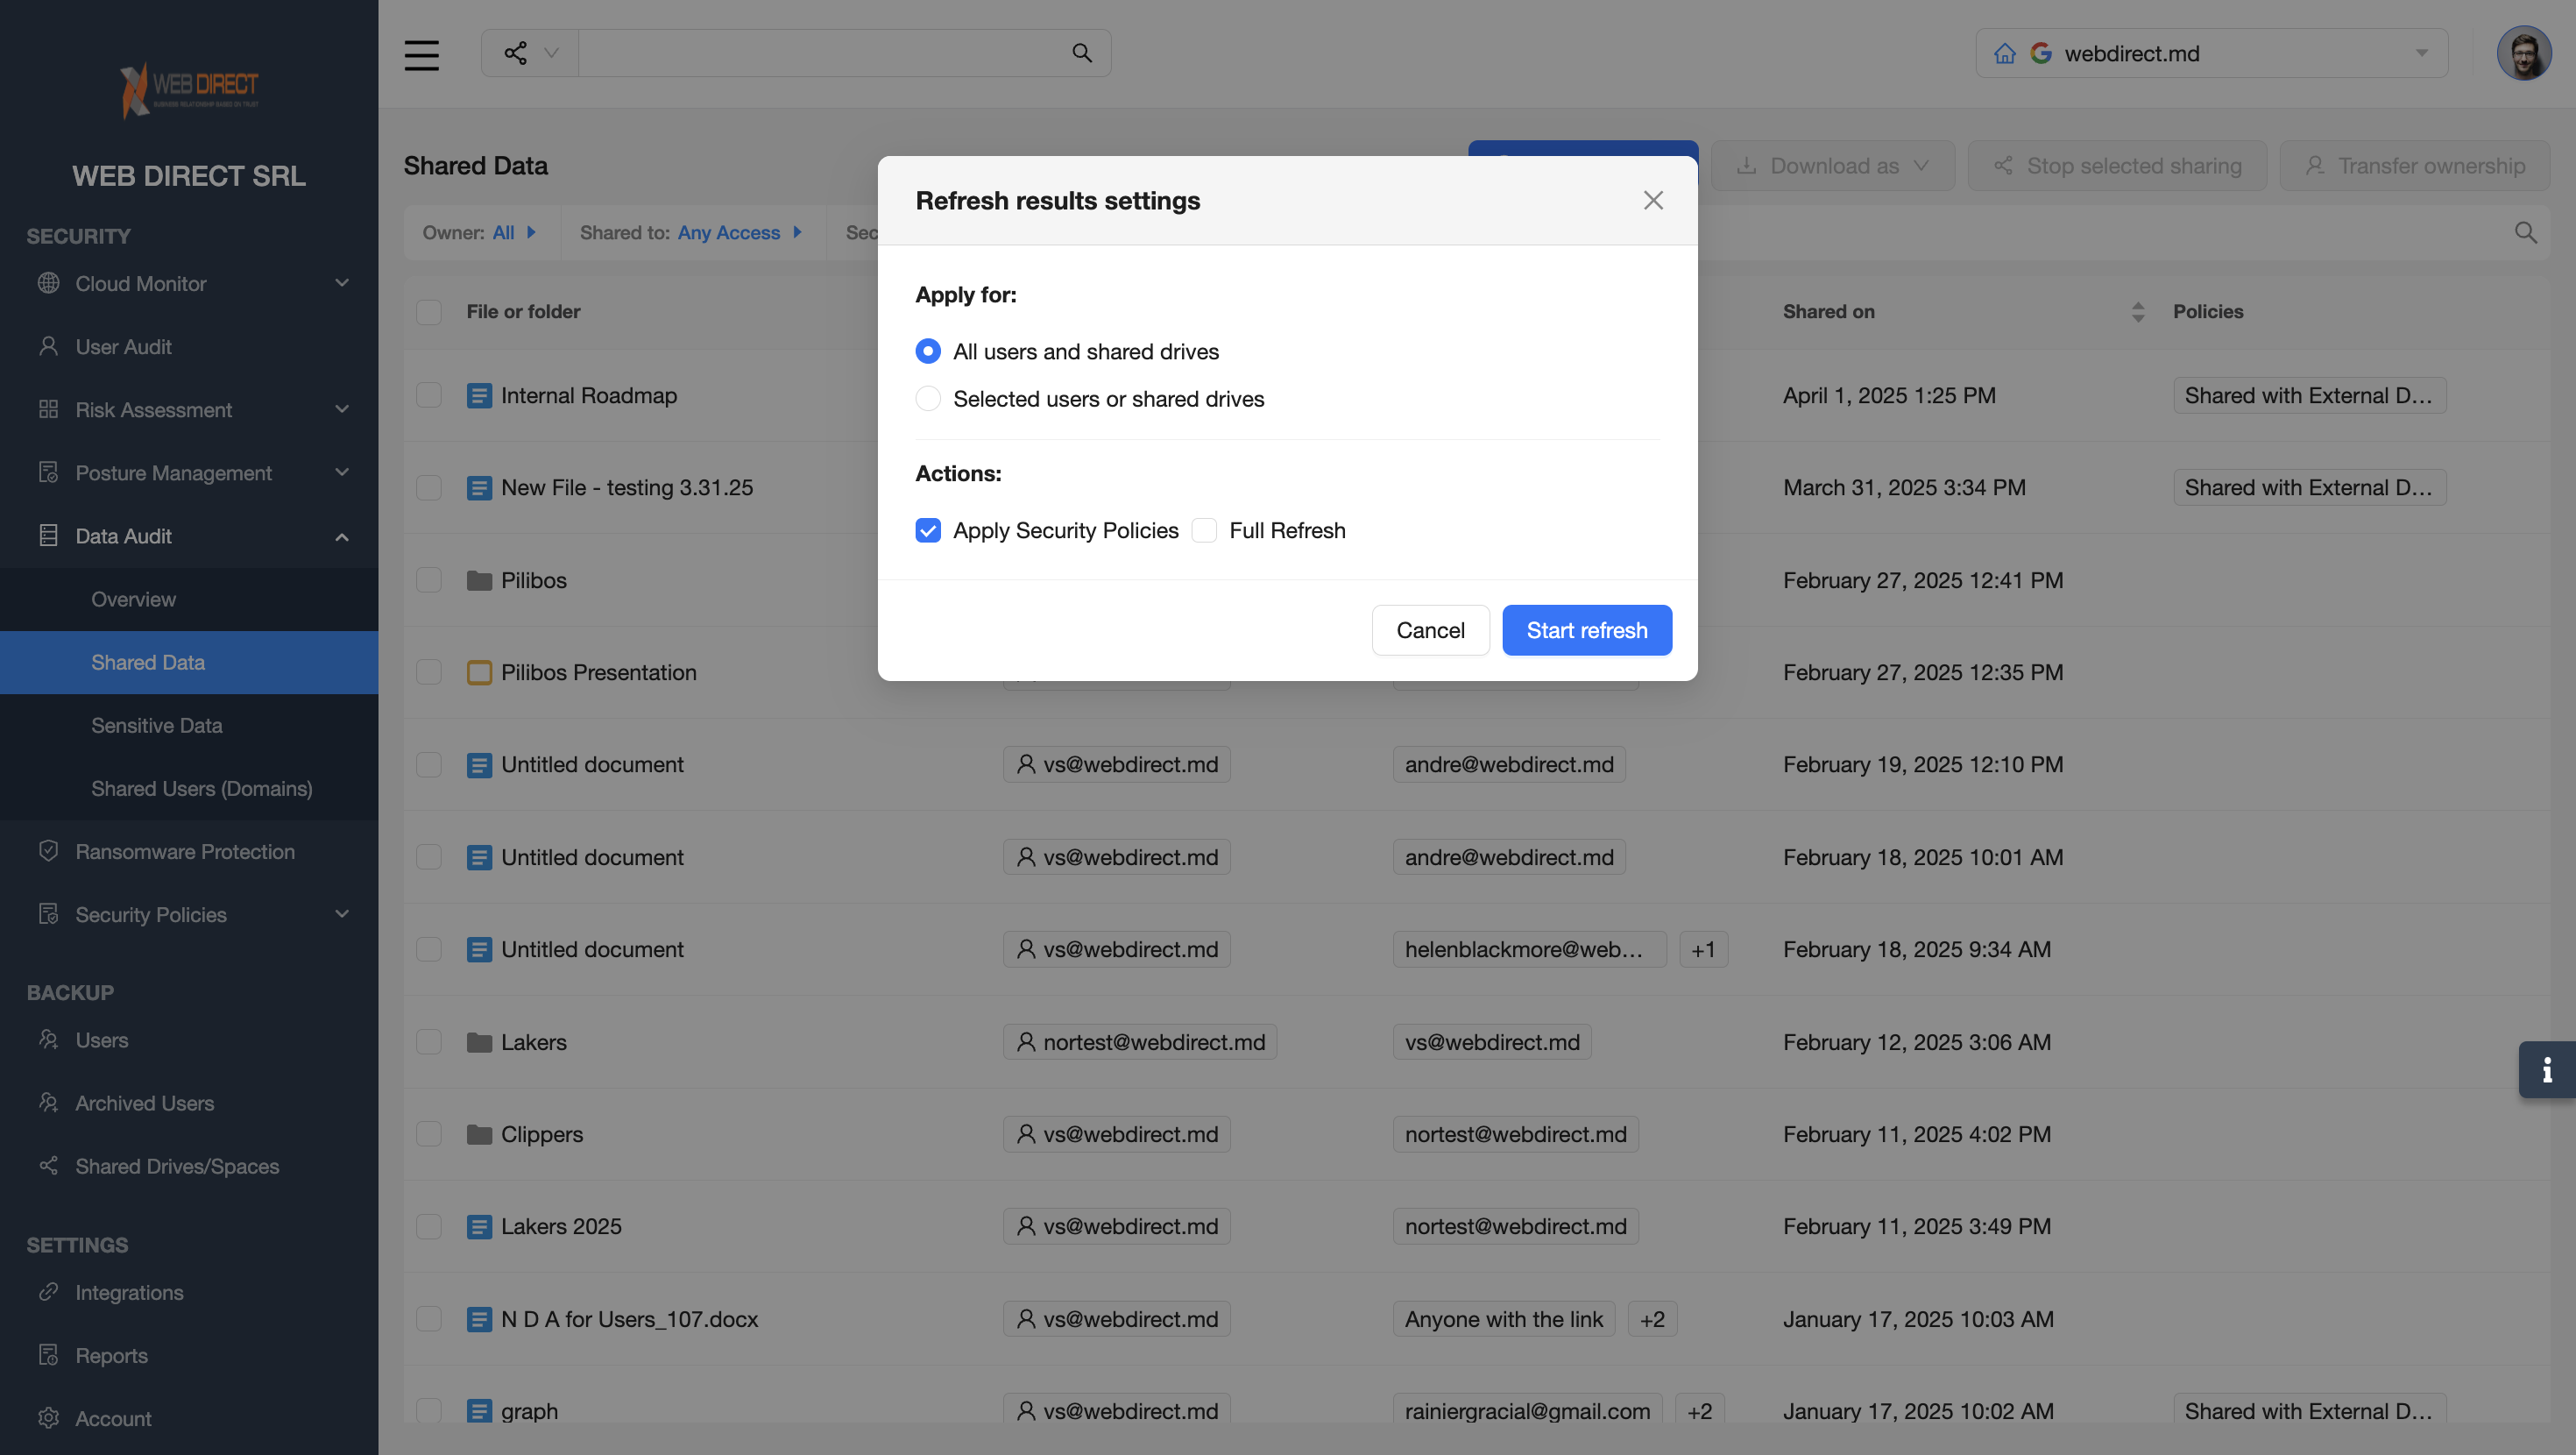This screenshot has height=1455, width=2576.
Task: Click the top search input field
Action: 820,53
